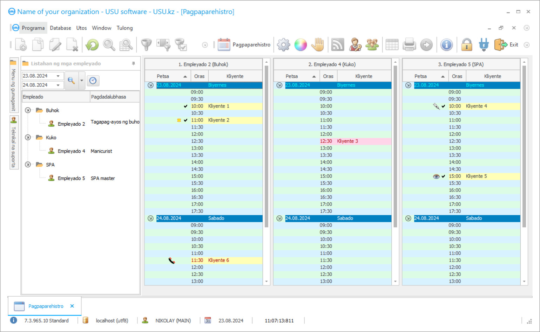Open the end date 24.08.2024 dropdown
This screenshot has height=332, width=540.
tap(58, 85)
